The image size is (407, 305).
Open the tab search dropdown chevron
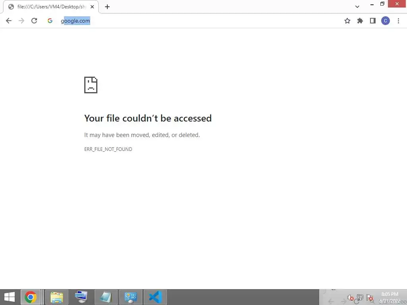tap(357, 7)
